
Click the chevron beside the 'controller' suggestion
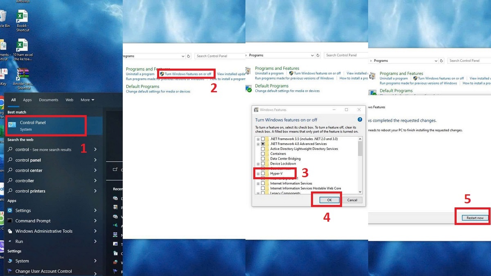(x=95, y=181)
